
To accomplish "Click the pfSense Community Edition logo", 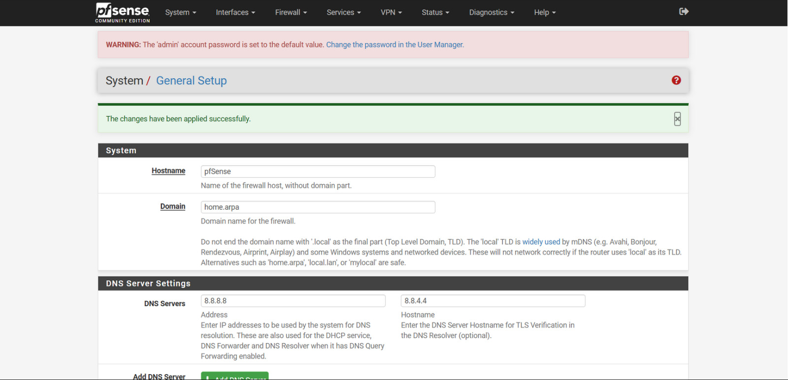I will (x=122, y=13).
